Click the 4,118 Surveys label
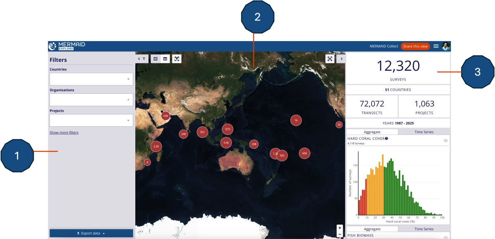 tap(356, 144)
